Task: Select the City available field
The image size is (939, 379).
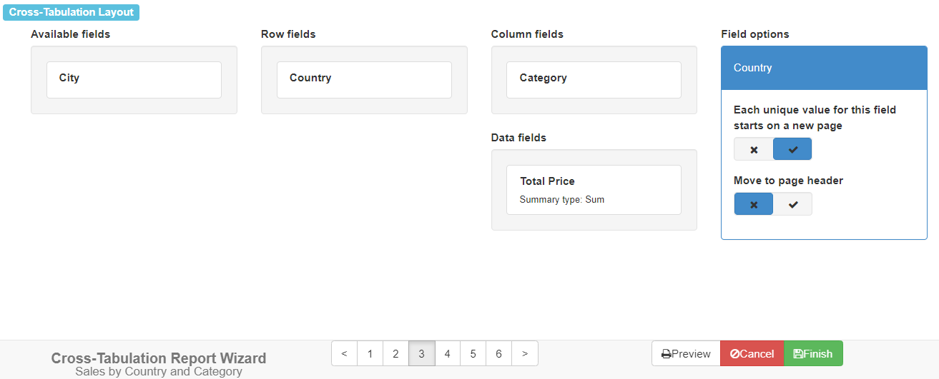Action: click(134, 79)
